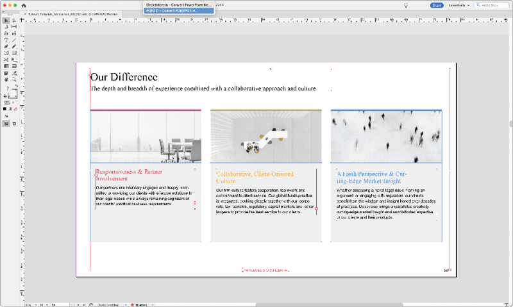The height and width of the screenshot is (307, 513).
Task: Click the 'Our Difference' heading
Action: pyautogui.click(x=124, y=77)
